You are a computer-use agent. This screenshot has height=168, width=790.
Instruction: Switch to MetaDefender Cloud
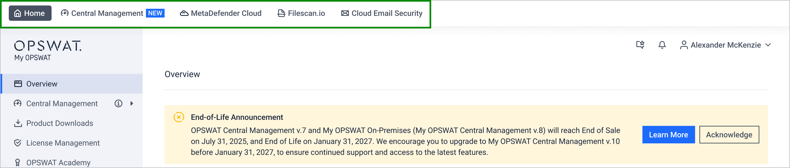221,13
